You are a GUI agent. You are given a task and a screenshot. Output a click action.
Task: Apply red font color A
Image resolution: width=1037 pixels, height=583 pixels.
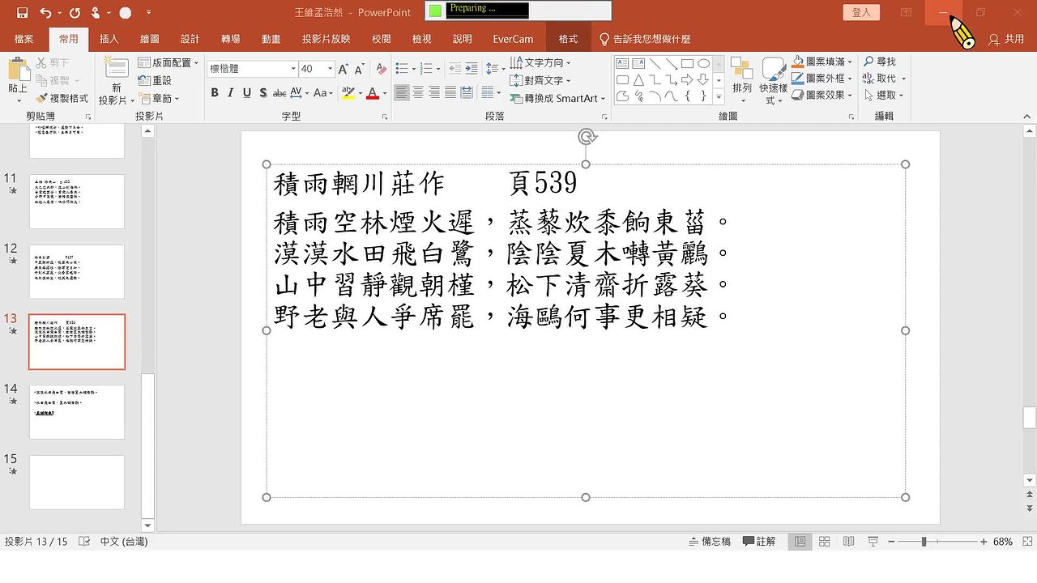(x=373, y=93)
